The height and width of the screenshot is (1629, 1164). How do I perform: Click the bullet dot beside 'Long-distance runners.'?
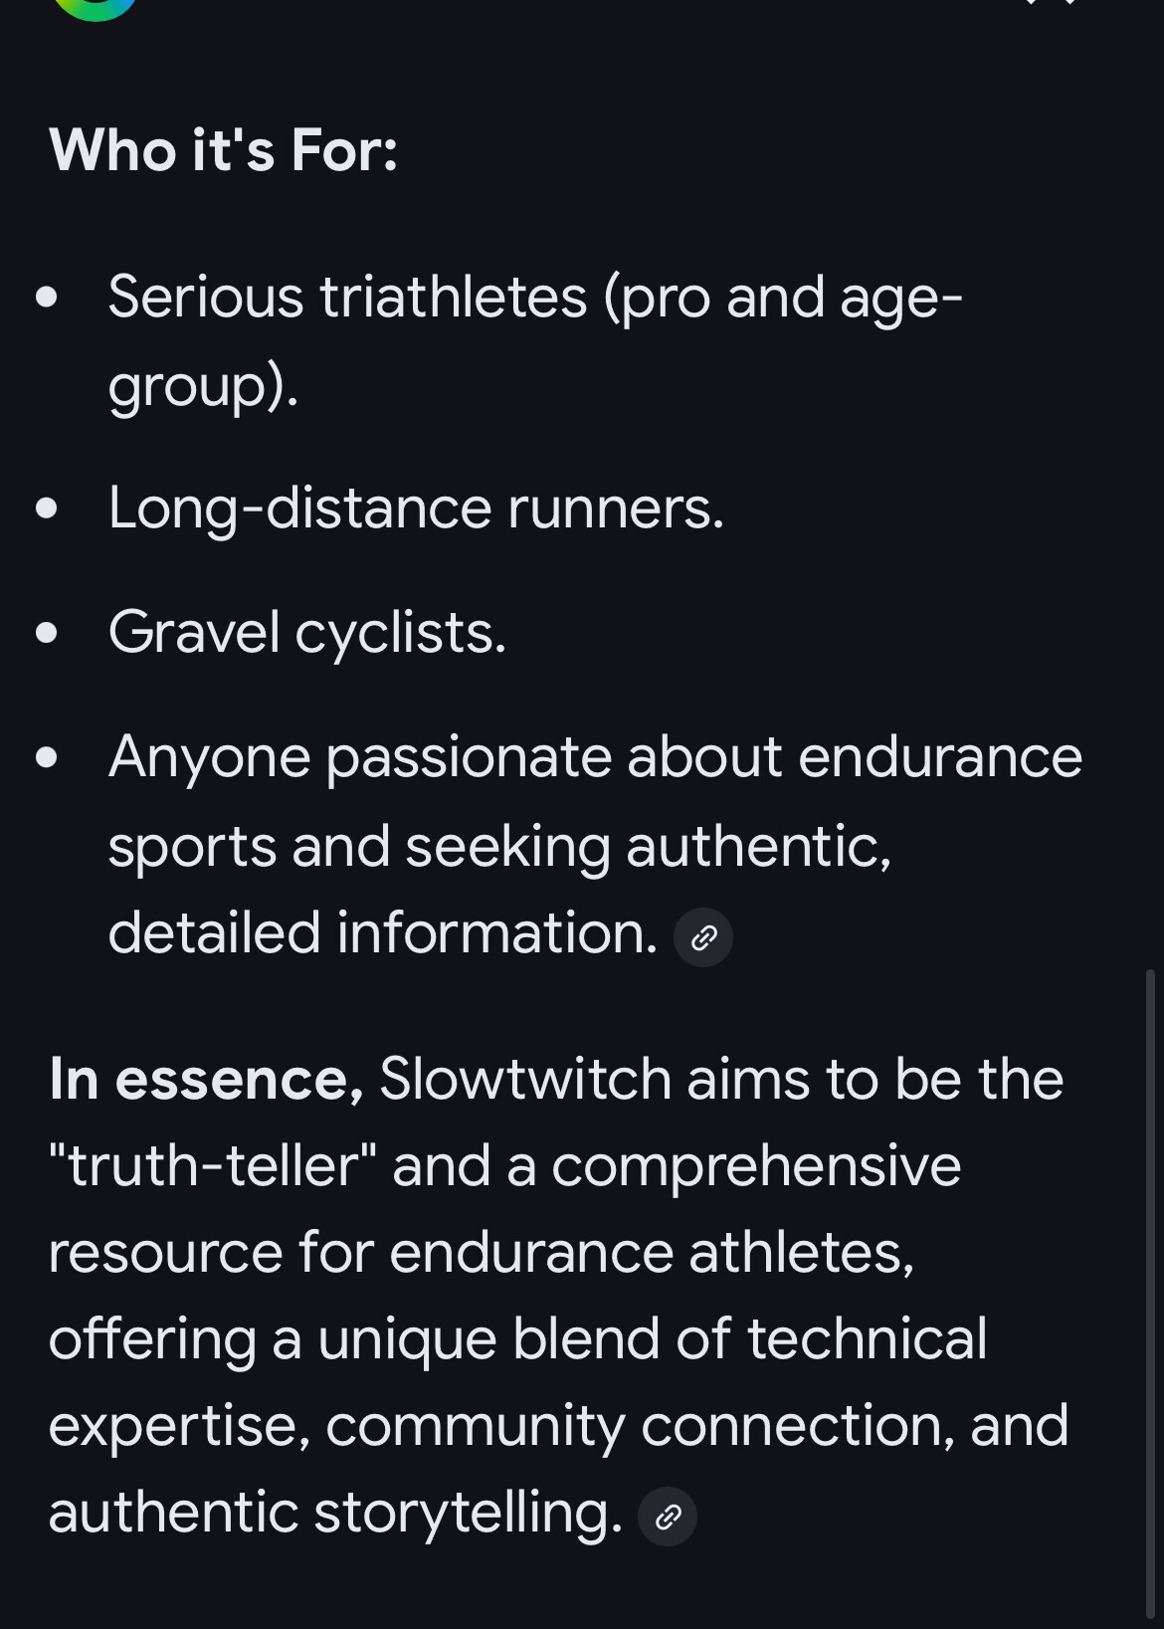46,509
